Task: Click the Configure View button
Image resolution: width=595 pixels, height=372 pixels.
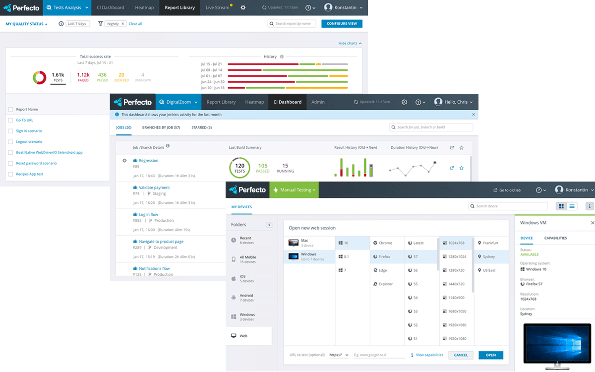Action: [342, 23]
